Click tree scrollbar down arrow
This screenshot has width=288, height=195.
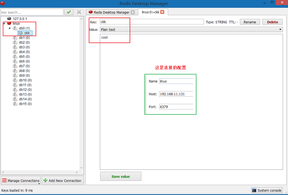point(82,168)
